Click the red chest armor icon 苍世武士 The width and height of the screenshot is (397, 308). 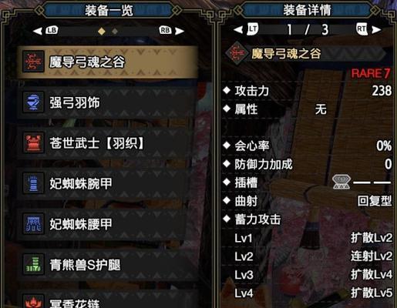click(33, 142)
